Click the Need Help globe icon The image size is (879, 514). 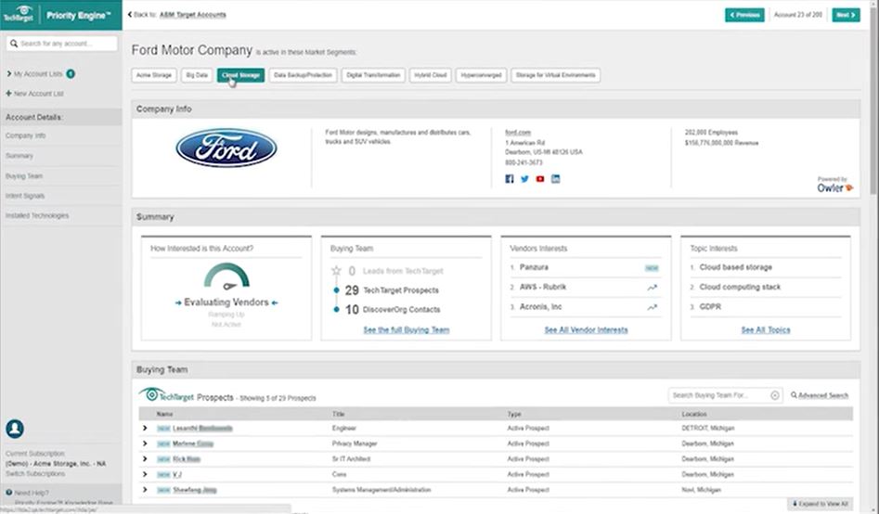tap(9, 493)
